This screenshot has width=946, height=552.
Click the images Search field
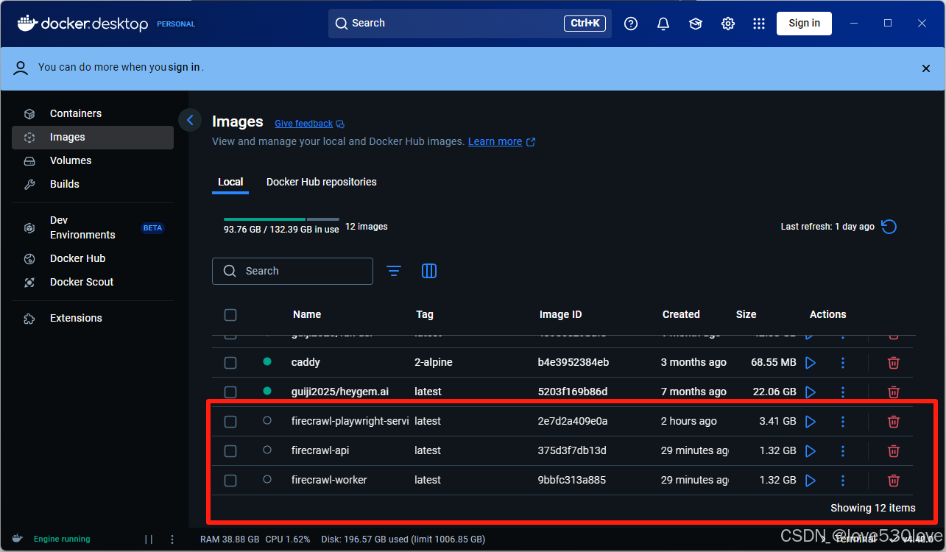[292, 271]
